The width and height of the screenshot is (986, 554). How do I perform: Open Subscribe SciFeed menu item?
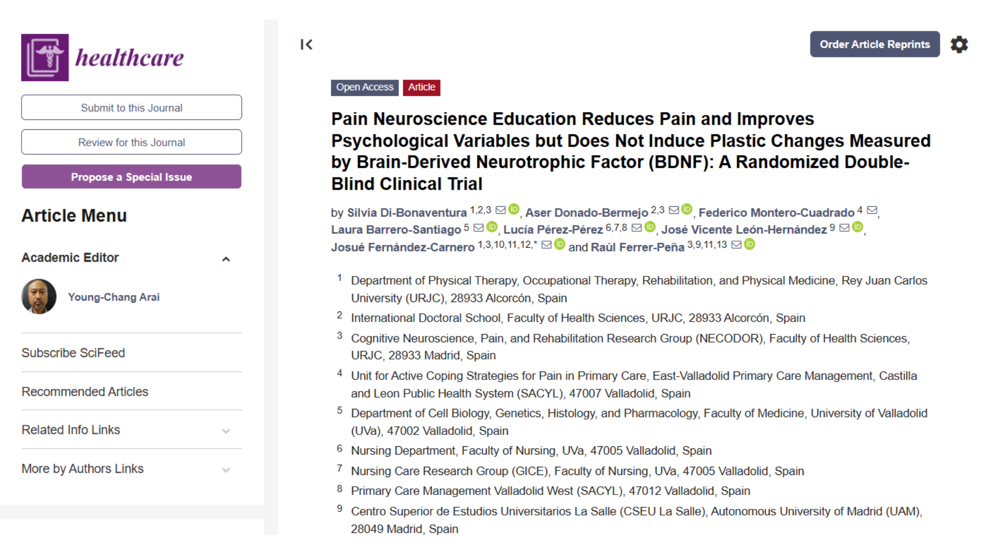point(73,353)
